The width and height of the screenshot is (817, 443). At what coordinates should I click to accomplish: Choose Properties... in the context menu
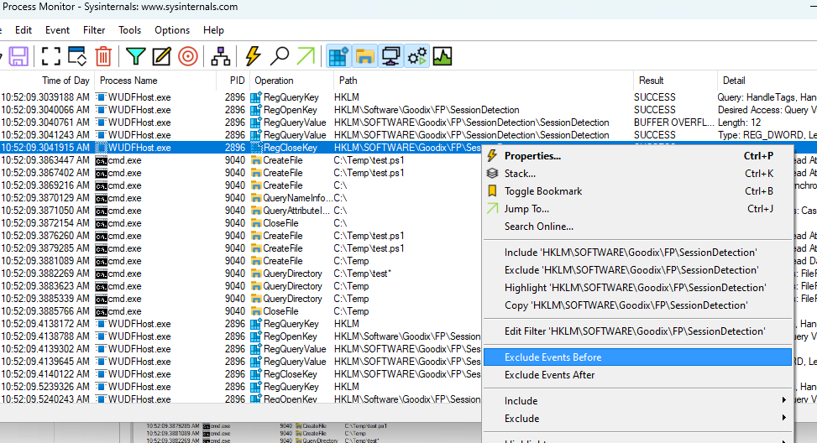[638, 156]
